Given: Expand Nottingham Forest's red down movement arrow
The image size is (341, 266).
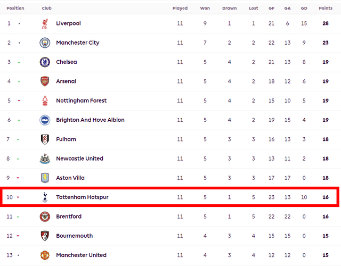Looking at the screenshot, I should tap(19, 101).
